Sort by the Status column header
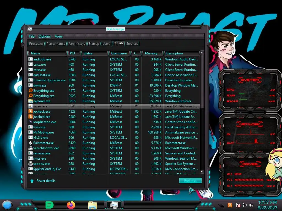Image resolution: width=282 pixels, height=211 pixels. point(95,53)
